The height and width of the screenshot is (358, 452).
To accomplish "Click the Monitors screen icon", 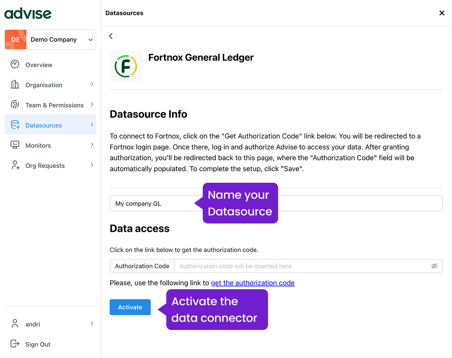I will tap(15, 145).
